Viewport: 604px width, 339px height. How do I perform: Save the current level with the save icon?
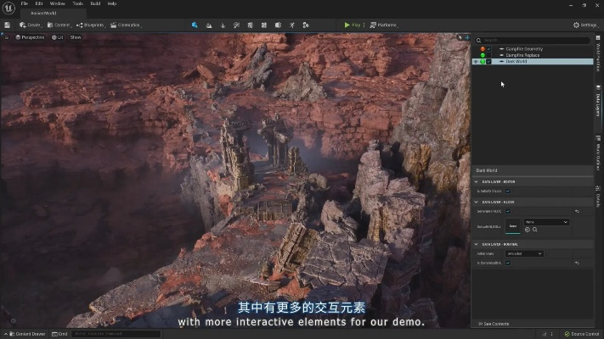[x=7, y=25]
